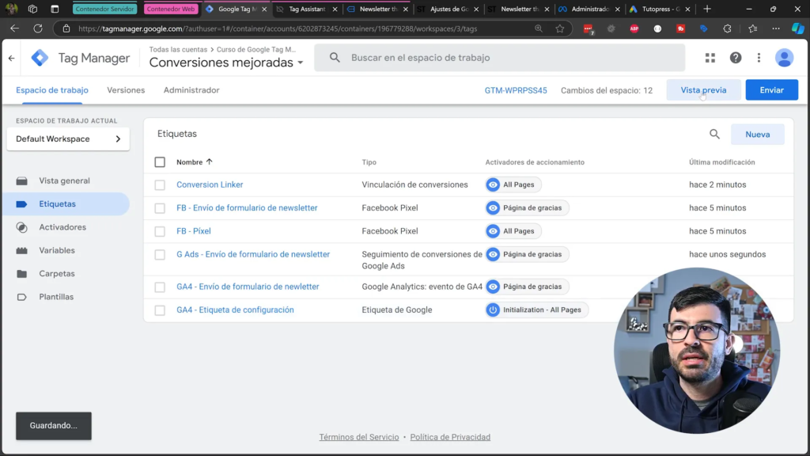Click the All Pages trigger for Conversion Linker
The width and height of the screenshot is (810, 456).
pyautogui.click(x=513, y=184)
